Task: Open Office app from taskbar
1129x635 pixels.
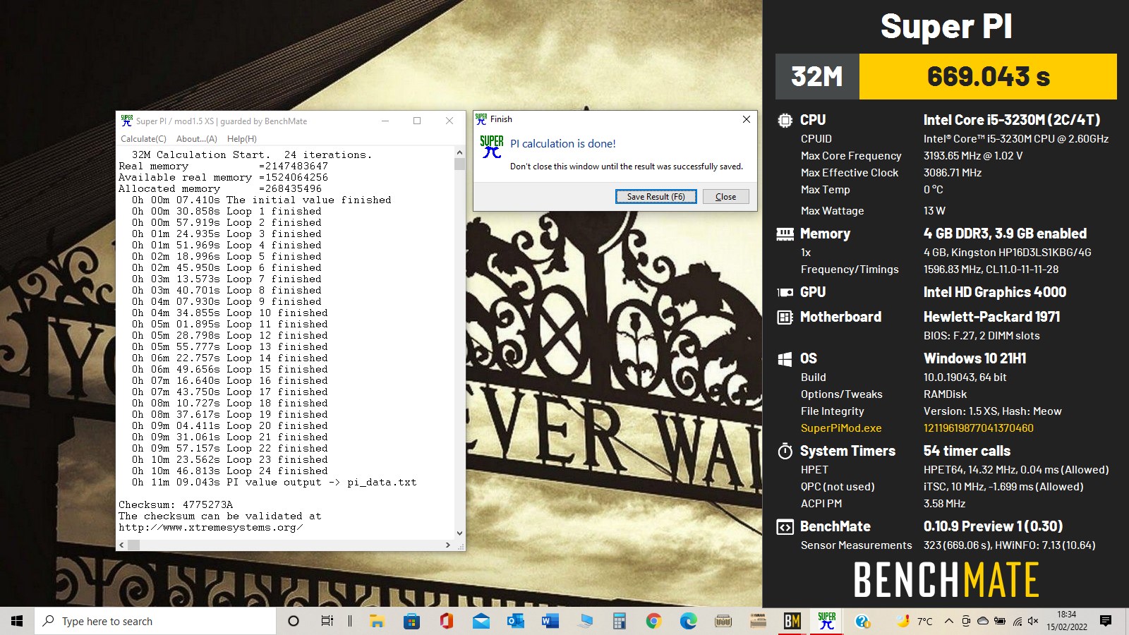Action: click(x=446, y=621)
